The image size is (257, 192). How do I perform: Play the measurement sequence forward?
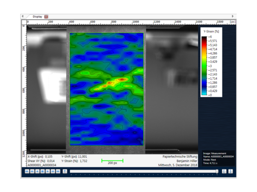tap(47, 171)
